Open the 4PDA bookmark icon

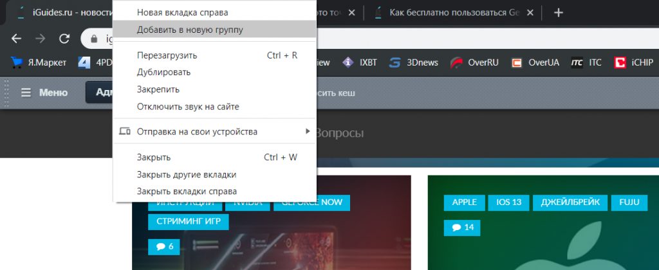tap(84, 62)
